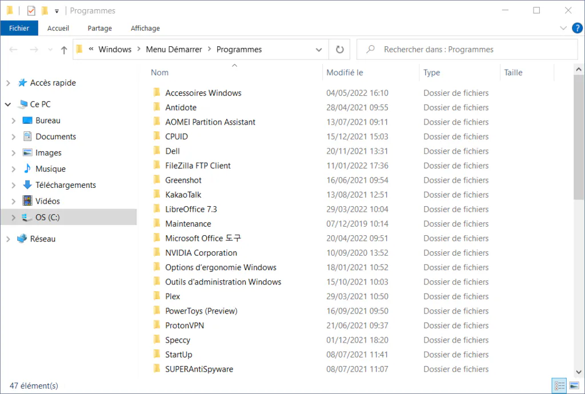The width and height of the screenshot is (585, 394).
Task: Refresh the Programmes folder view
Action: (339, 50)
